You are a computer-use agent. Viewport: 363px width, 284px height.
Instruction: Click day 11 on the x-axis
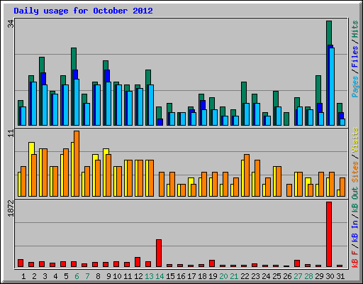point(128,276)
